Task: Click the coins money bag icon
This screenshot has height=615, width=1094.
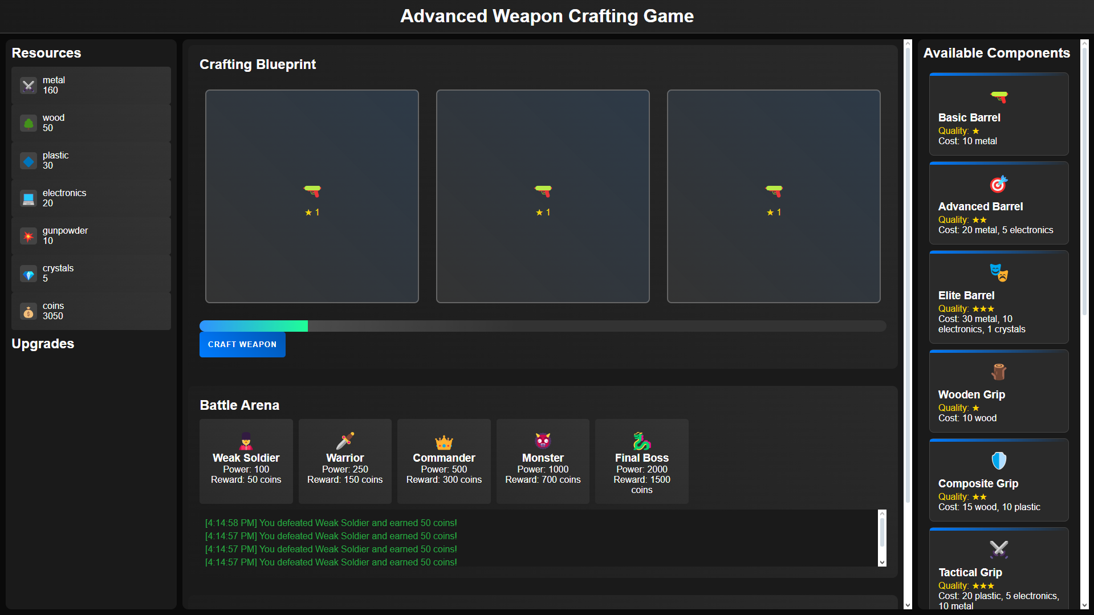Action: tap(29, 311)
